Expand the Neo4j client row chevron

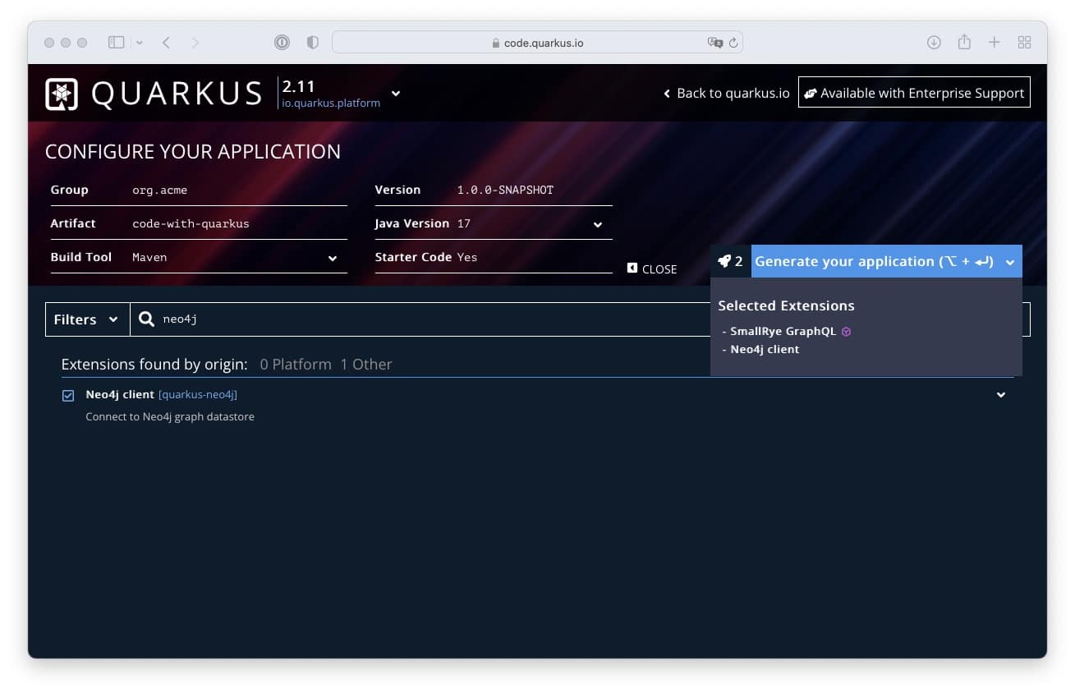[x=1001, y=395]
